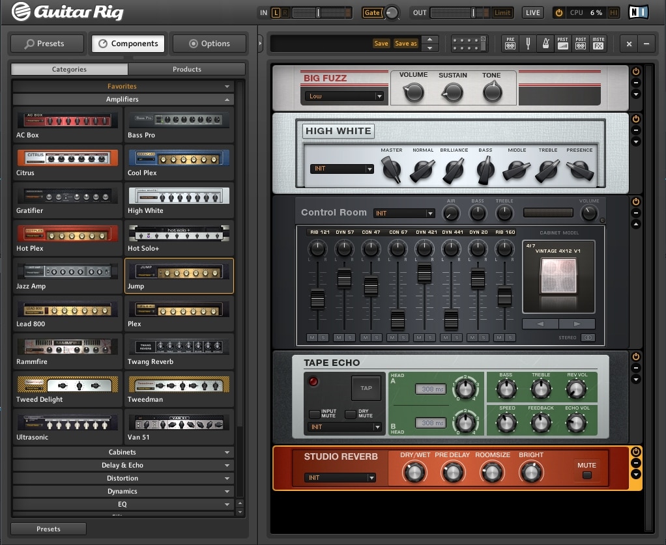Select next cabinet model with right arrow
666x545 pixels.
pyautogui.click(x=577, y=324)
